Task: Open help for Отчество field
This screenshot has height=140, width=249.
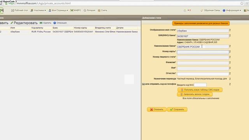Action: click(x=230, y=73)
